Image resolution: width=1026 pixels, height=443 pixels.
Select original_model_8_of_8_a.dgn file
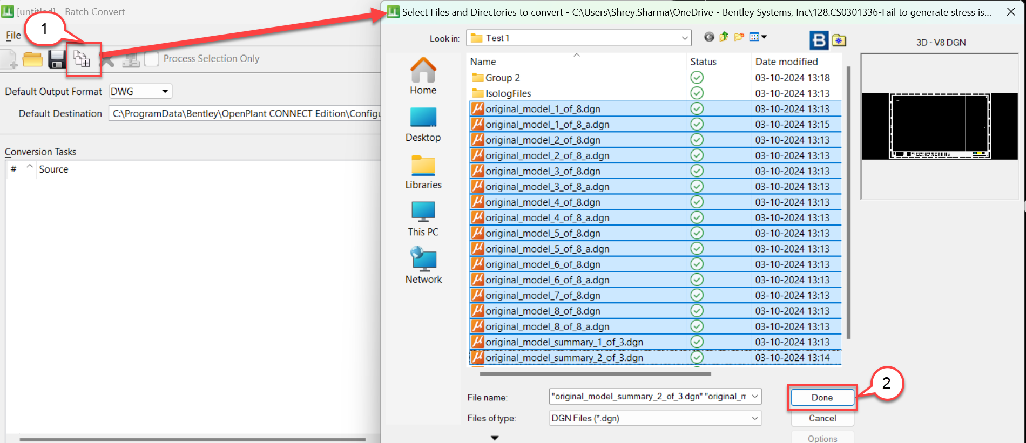pyautogui.click(x=654, y=326)
